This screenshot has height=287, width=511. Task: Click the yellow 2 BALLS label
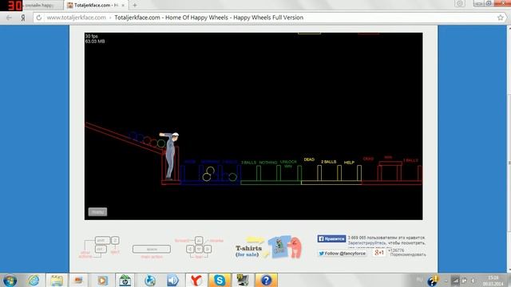328,162
